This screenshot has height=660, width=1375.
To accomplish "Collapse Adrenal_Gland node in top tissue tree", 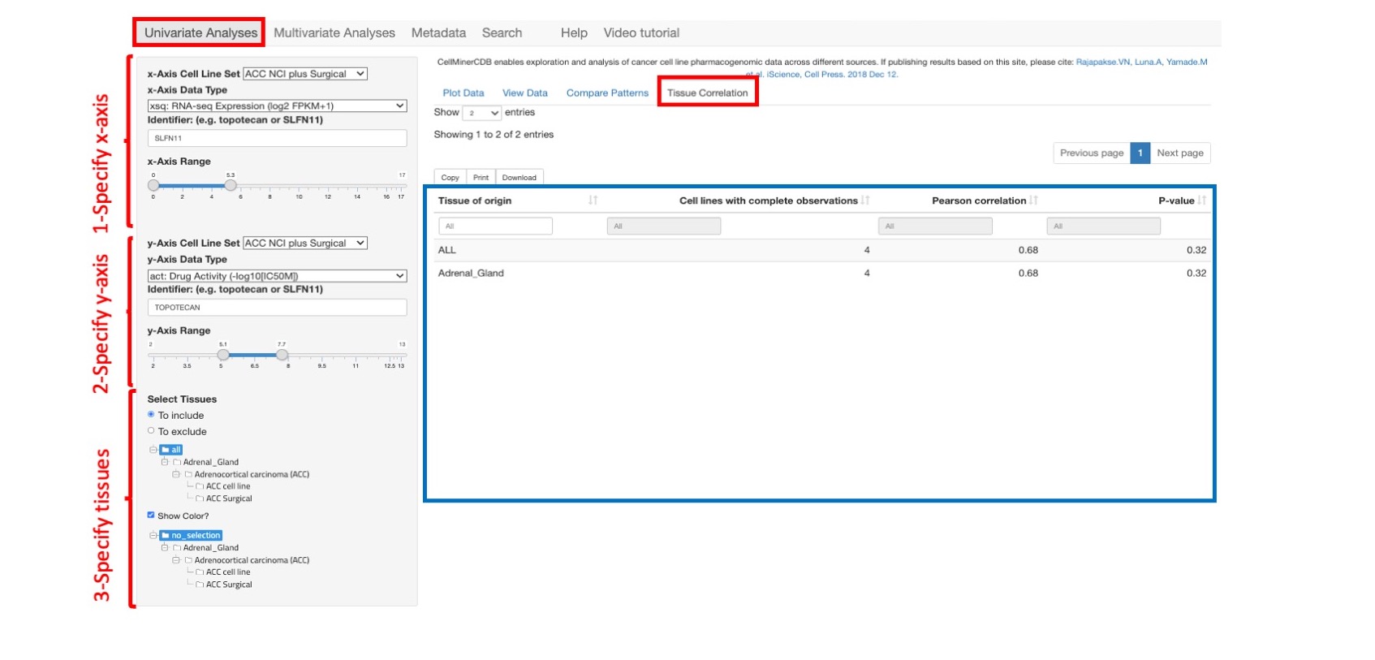I will [165, 462].
